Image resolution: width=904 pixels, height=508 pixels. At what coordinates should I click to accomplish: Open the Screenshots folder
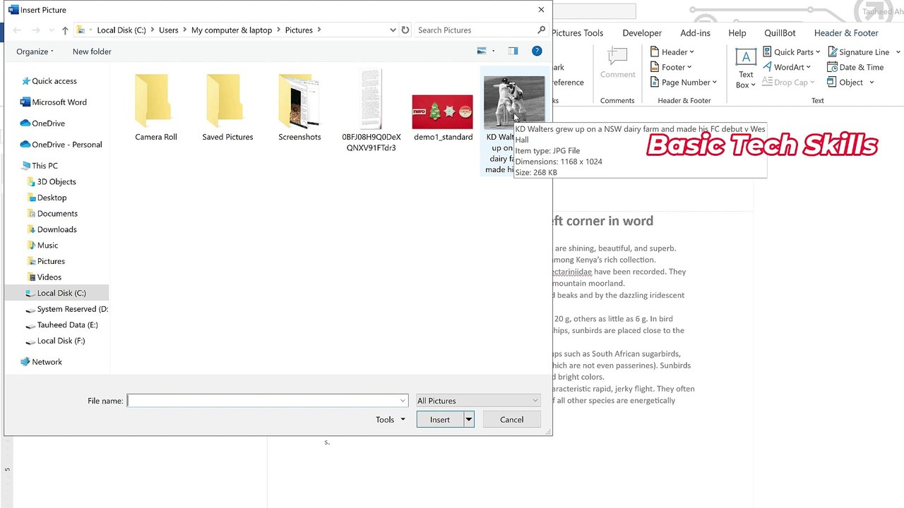[299, 107]
